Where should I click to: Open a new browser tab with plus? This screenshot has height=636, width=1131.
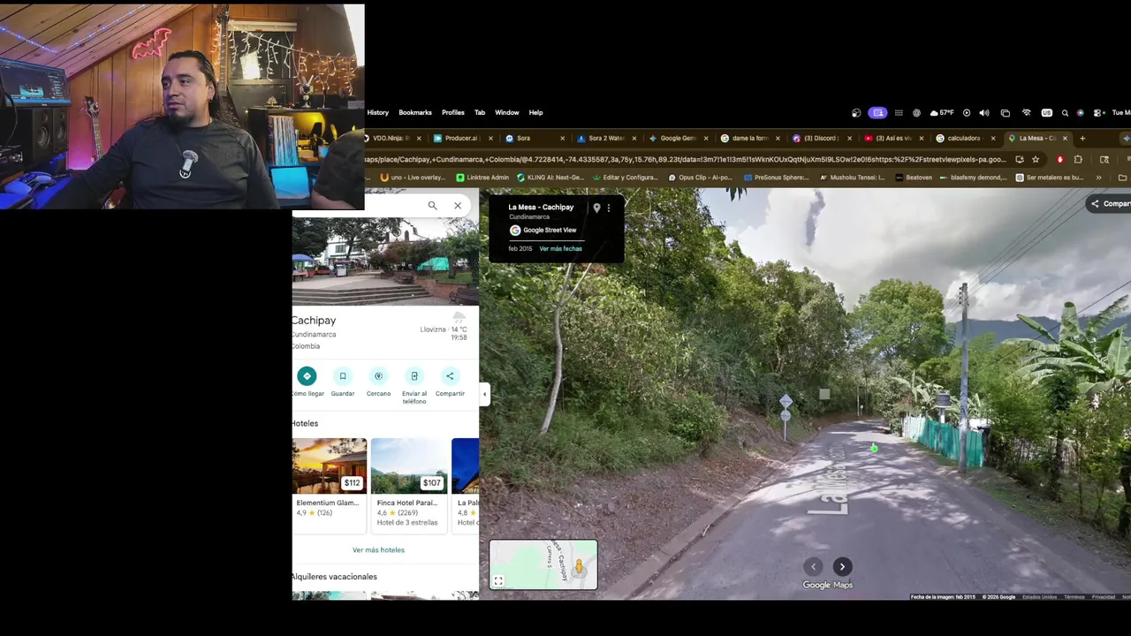pyautogui.click(x=1082, y=138)
